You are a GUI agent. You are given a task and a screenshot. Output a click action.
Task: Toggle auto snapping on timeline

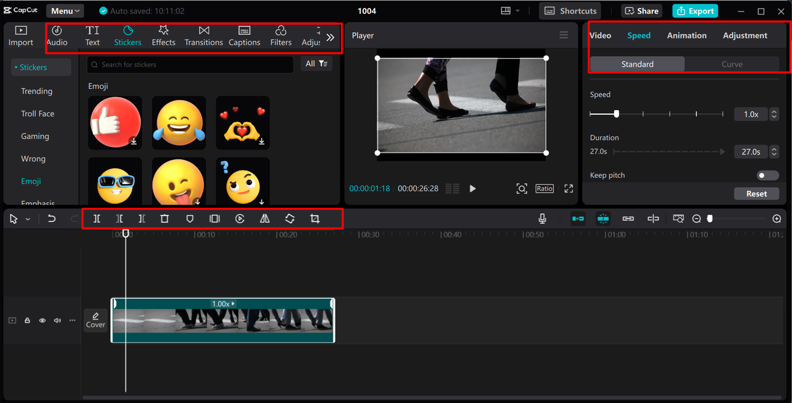click(x=603, y=219)
